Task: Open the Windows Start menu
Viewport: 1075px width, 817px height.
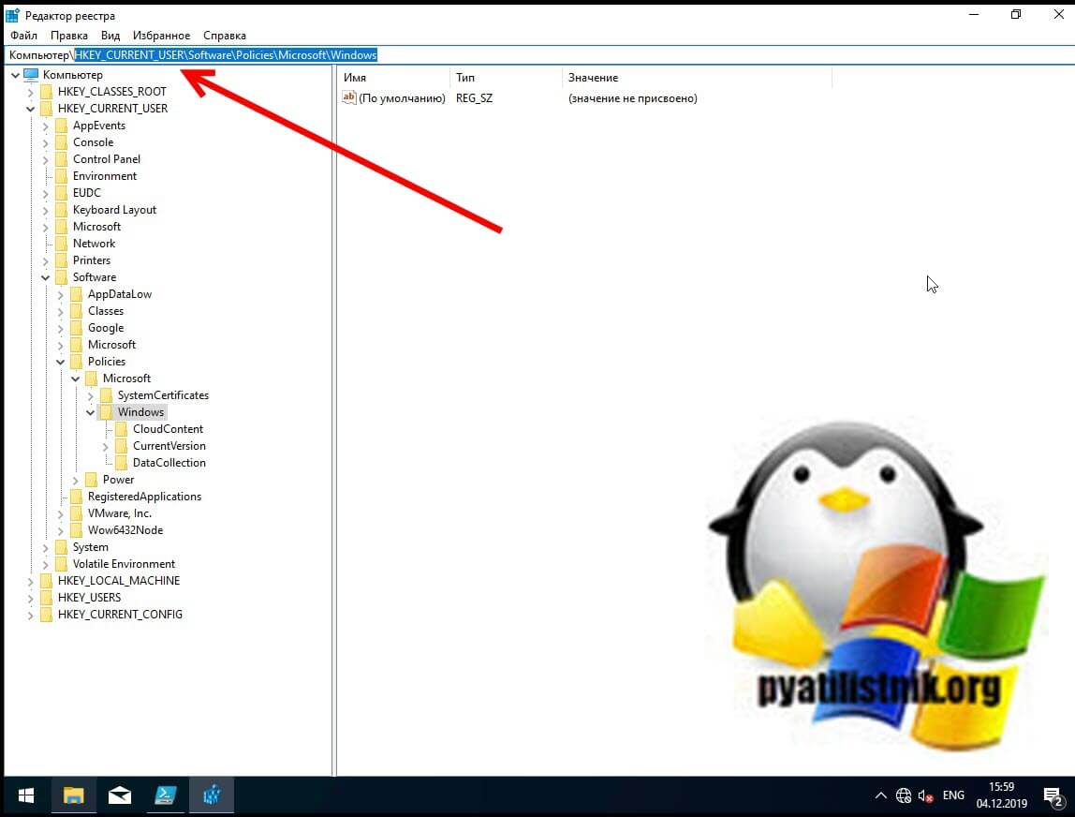Action: (x=26, y=795)
